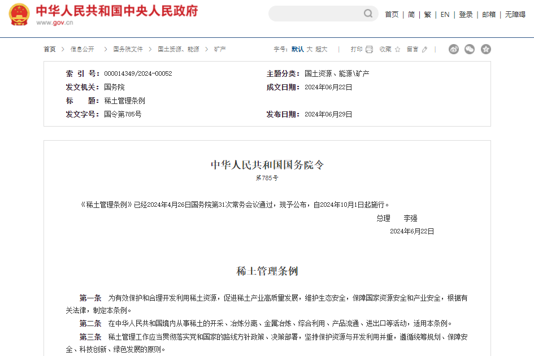
Task: Click the star icon beside 收藏 to favorite
Action: [x=397, y=49]
